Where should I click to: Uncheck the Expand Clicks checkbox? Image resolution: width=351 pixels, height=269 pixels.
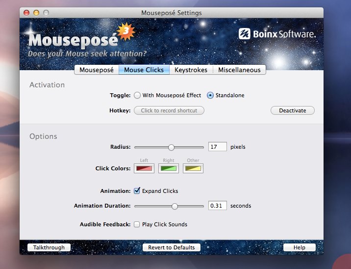(137, 191)
